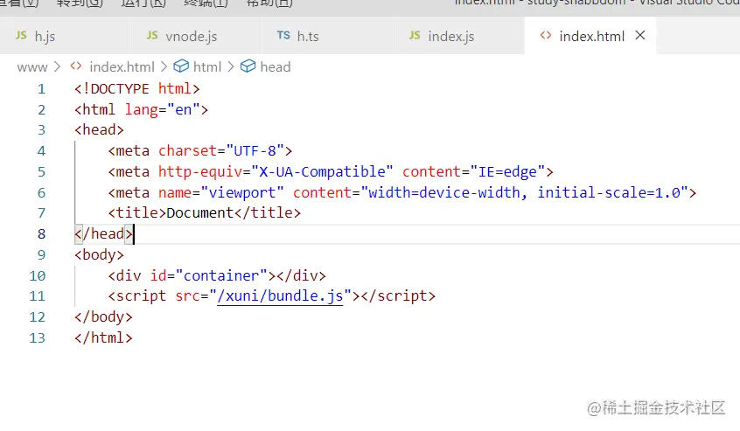740x431 pixels.
Task: Click the JS icon on vnode.js tab
Action: (152, 35)
